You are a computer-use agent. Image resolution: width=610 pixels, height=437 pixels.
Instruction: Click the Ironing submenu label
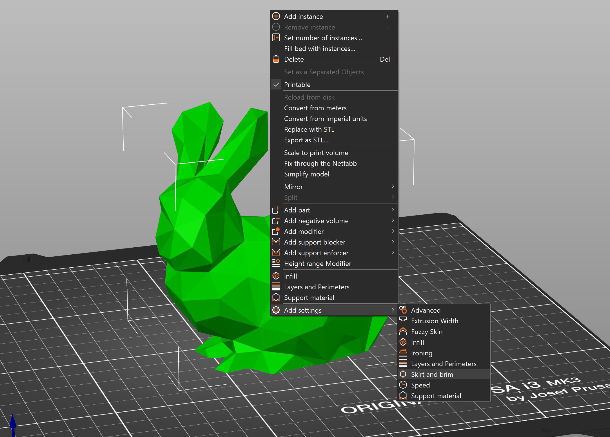coord(422,353)
